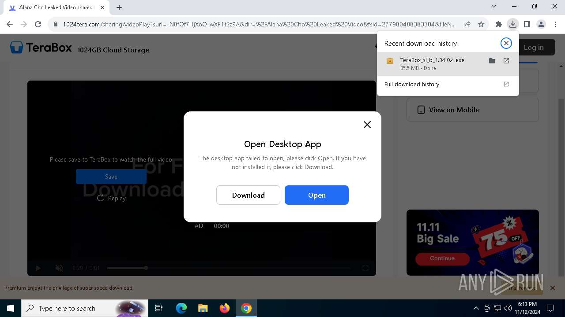Open the Chrome three-dot menu
The width and height of the screenshot is (565, 317).
555,24
